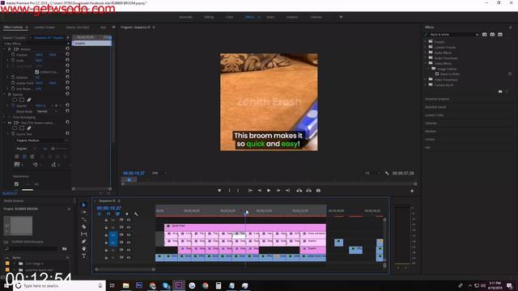
Task: Collapse Motion effect properties
Action: point(5,49)
